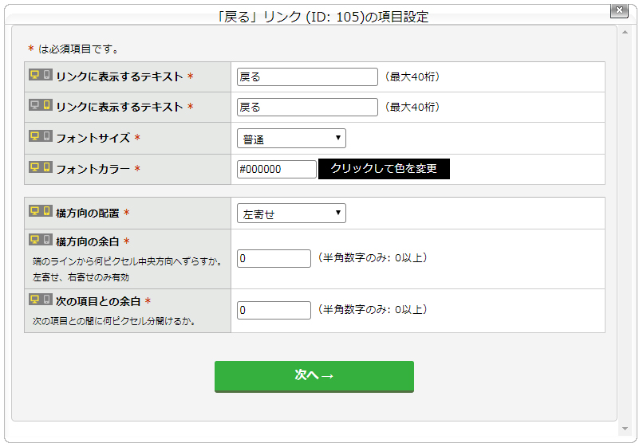Open the フォントサイズ dropdown showing 普通
Viewport: 643px width, 447px height.
291,139
